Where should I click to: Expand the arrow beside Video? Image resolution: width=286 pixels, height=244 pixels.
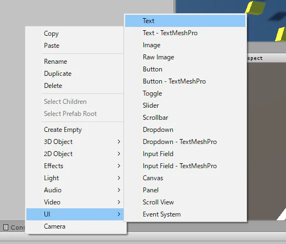119,202
